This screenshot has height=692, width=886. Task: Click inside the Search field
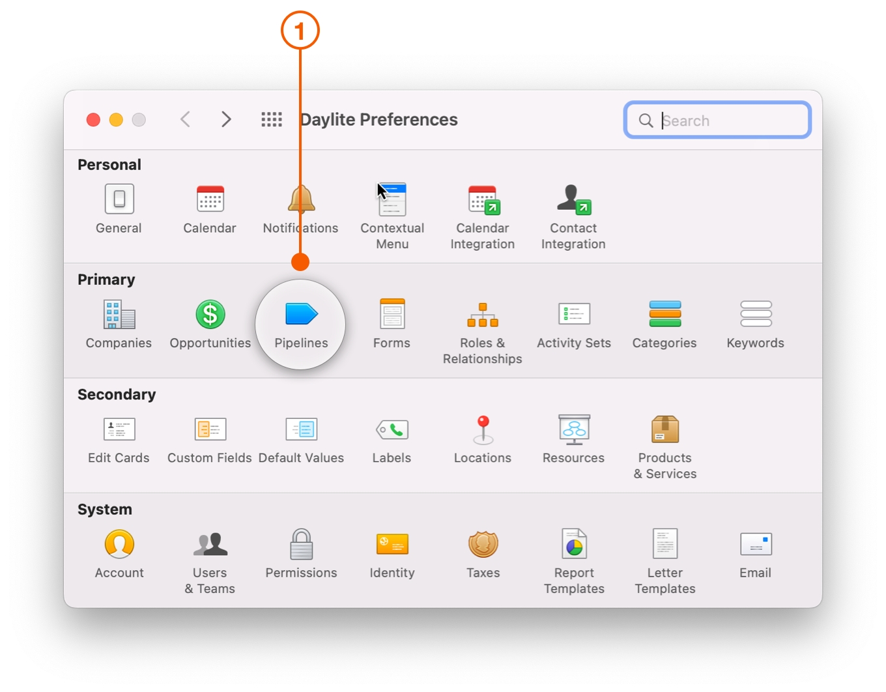[717, 120]
